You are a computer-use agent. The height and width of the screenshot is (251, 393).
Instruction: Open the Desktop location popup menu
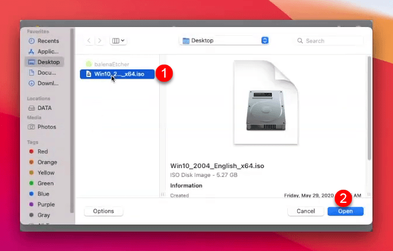224,41
